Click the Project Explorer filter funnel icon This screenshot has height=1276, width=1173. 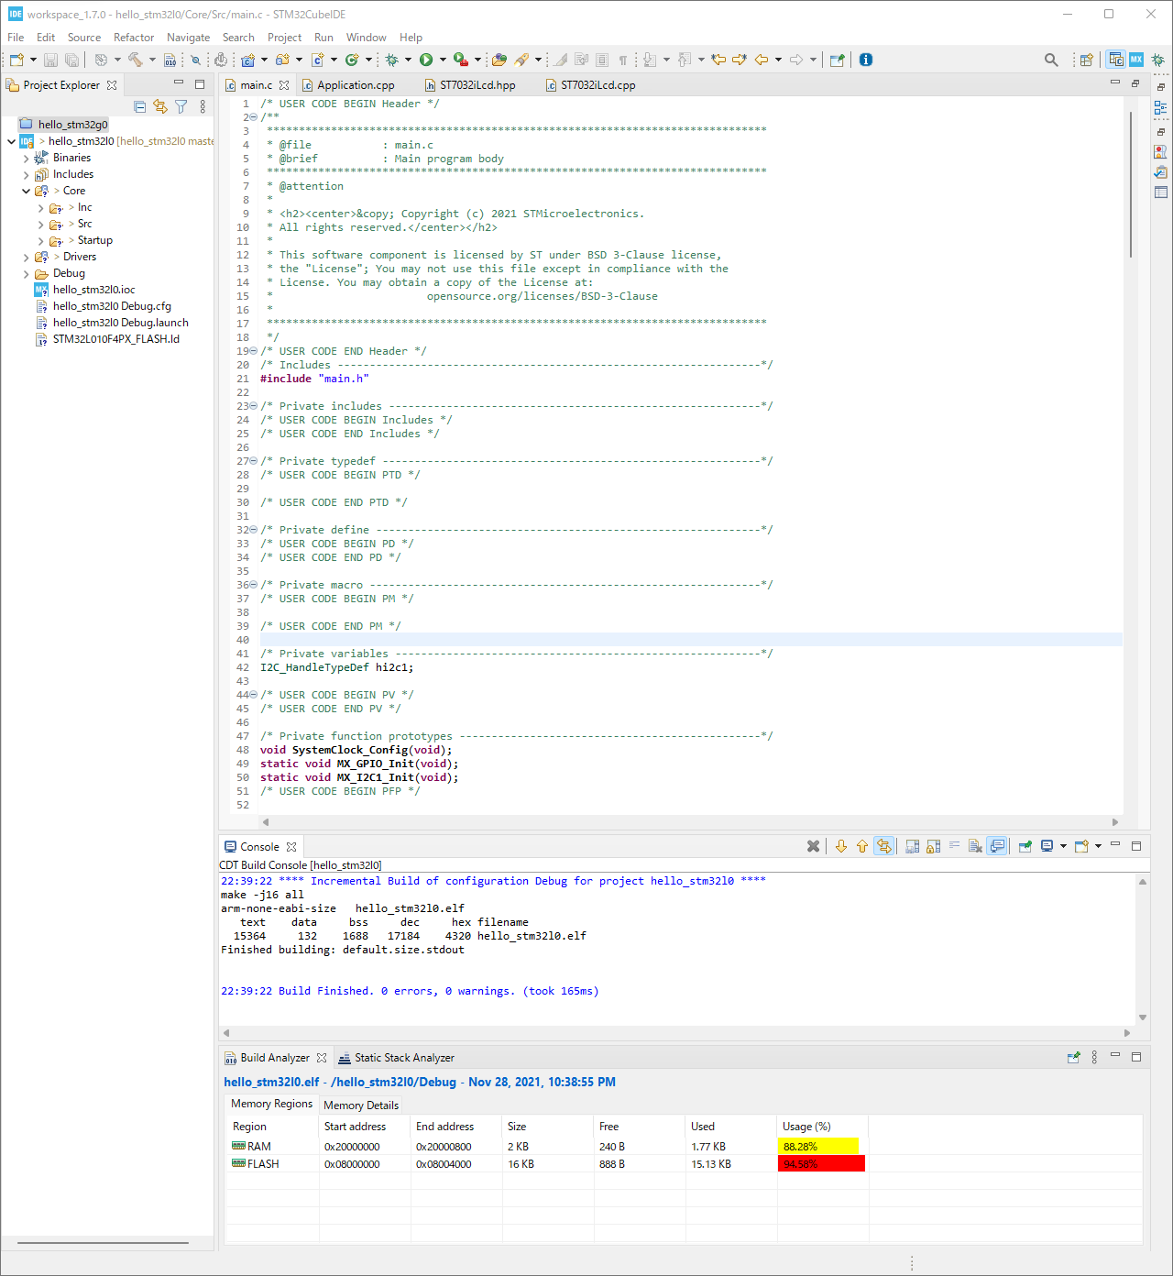pos(181,107)
